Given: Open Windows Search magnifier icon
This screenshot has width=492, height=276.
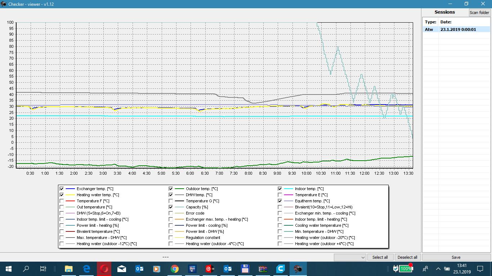Looking at the screenshot, I should [x=26, y=268].
